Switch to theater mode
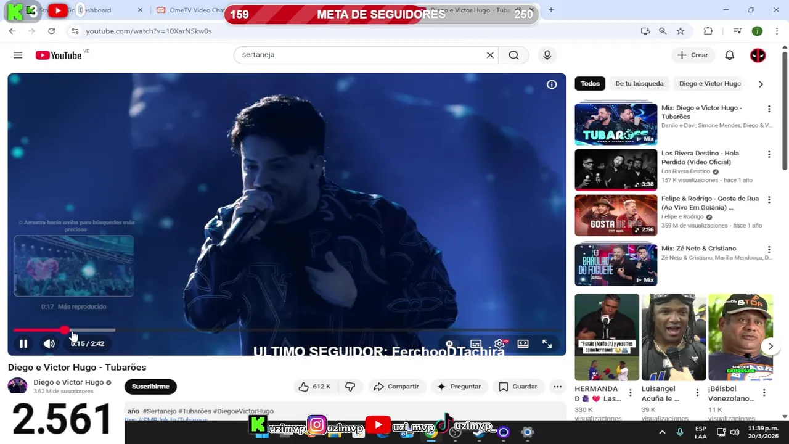 click(x=523, y=343)
